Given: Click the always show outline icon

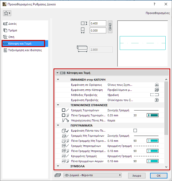Looking at the screenshot, I should (x=65, y=131).
